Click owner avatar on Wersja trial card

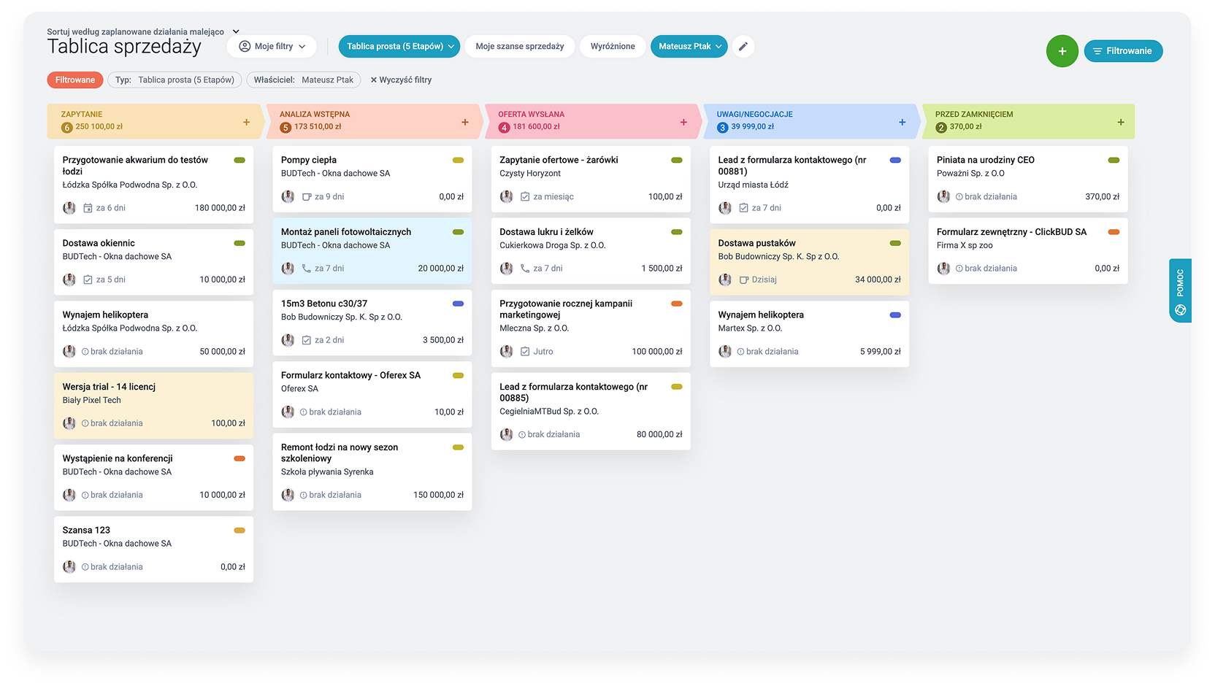point(69,423)
